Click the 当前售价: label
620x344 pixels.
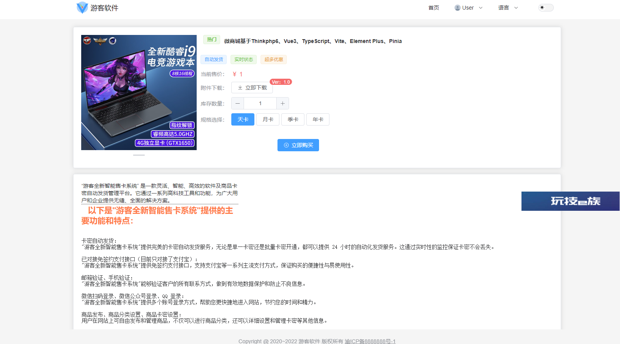click(x=212, y=74)
